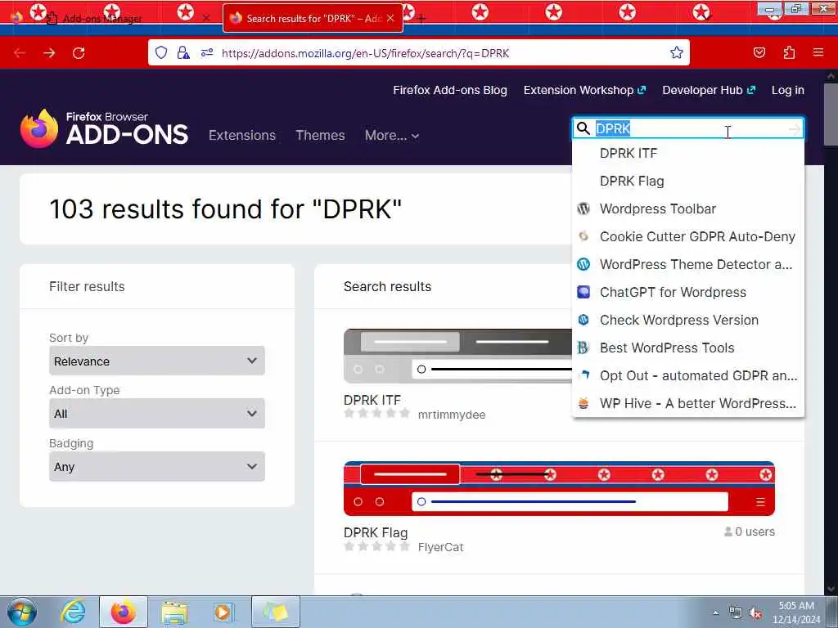Choose DPRK ITF suggestion
The image size is (838, 628).
pos(687,153)
